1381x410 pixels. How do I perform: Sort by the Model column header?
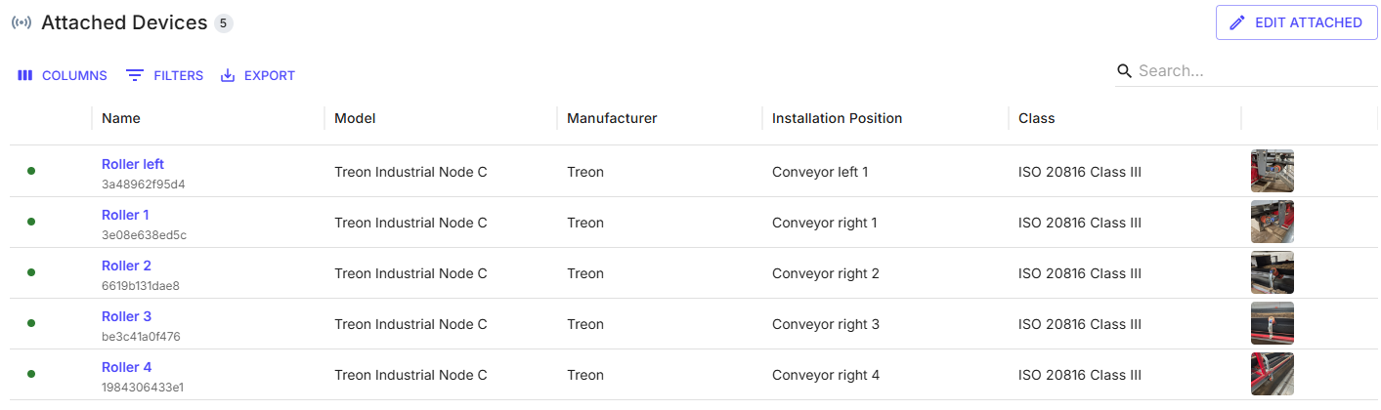pyautogui.click(x=355, y=118)
